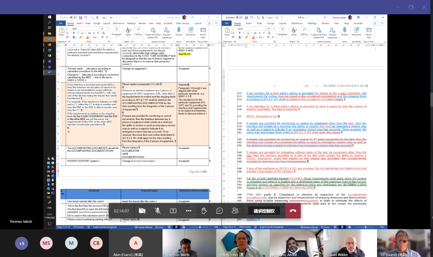Open Mailings tab in right Word window

click(312, 23)
